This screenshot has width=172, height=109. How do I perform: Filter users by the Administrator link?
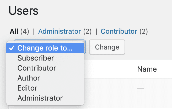click(60, 31)
